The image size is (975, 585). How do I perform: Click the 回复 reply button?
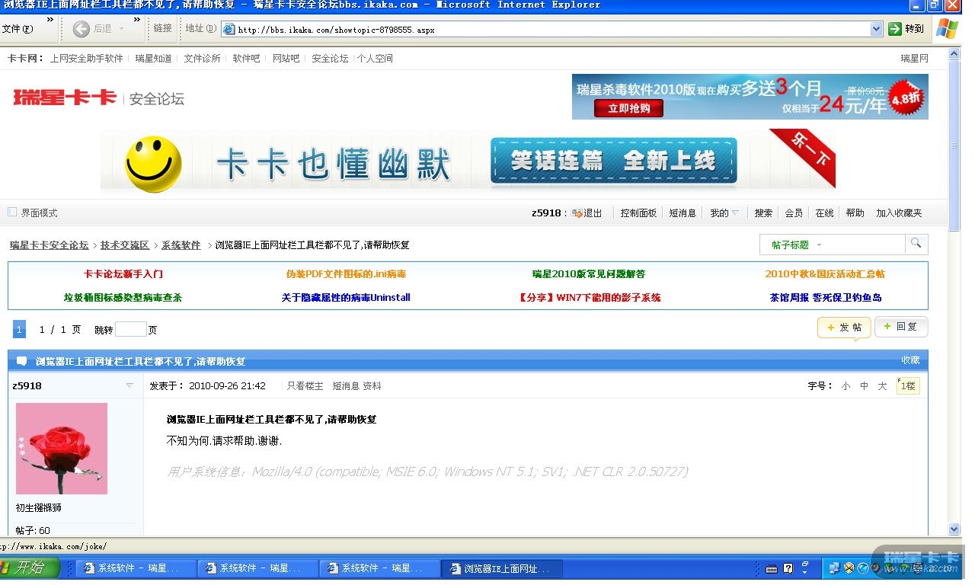(x=901, y=327)
